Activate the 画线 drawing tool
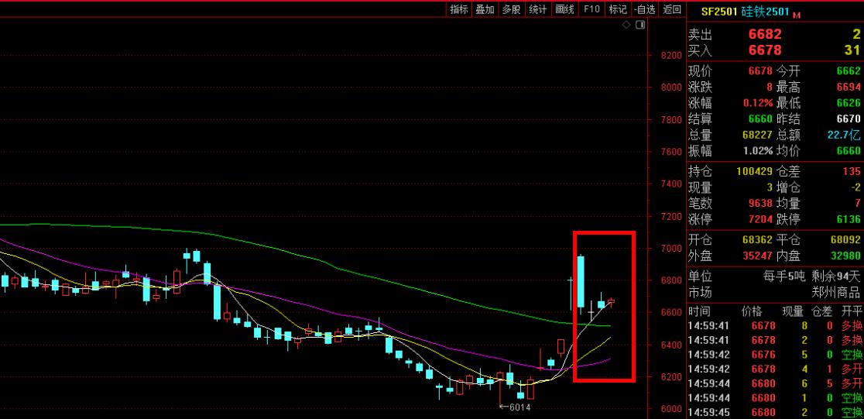 coord(564,9)
